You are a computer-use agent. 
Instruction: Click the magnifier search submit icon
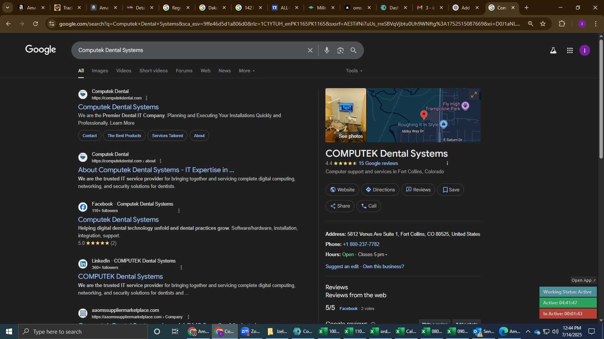point(354,50)
